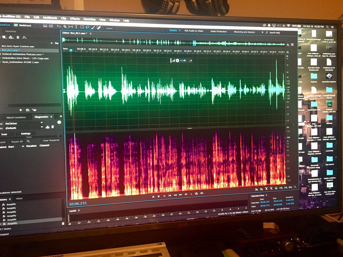
Task: Click the playhead marker on the timeline ruler
Action: (x=71, y=50)
